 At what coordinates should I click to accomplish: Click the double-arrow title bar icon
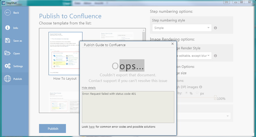227,2
